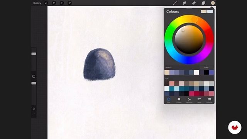Pick the pale cyan palette swatch
247x139 pixels.
(x=177, y=88)
